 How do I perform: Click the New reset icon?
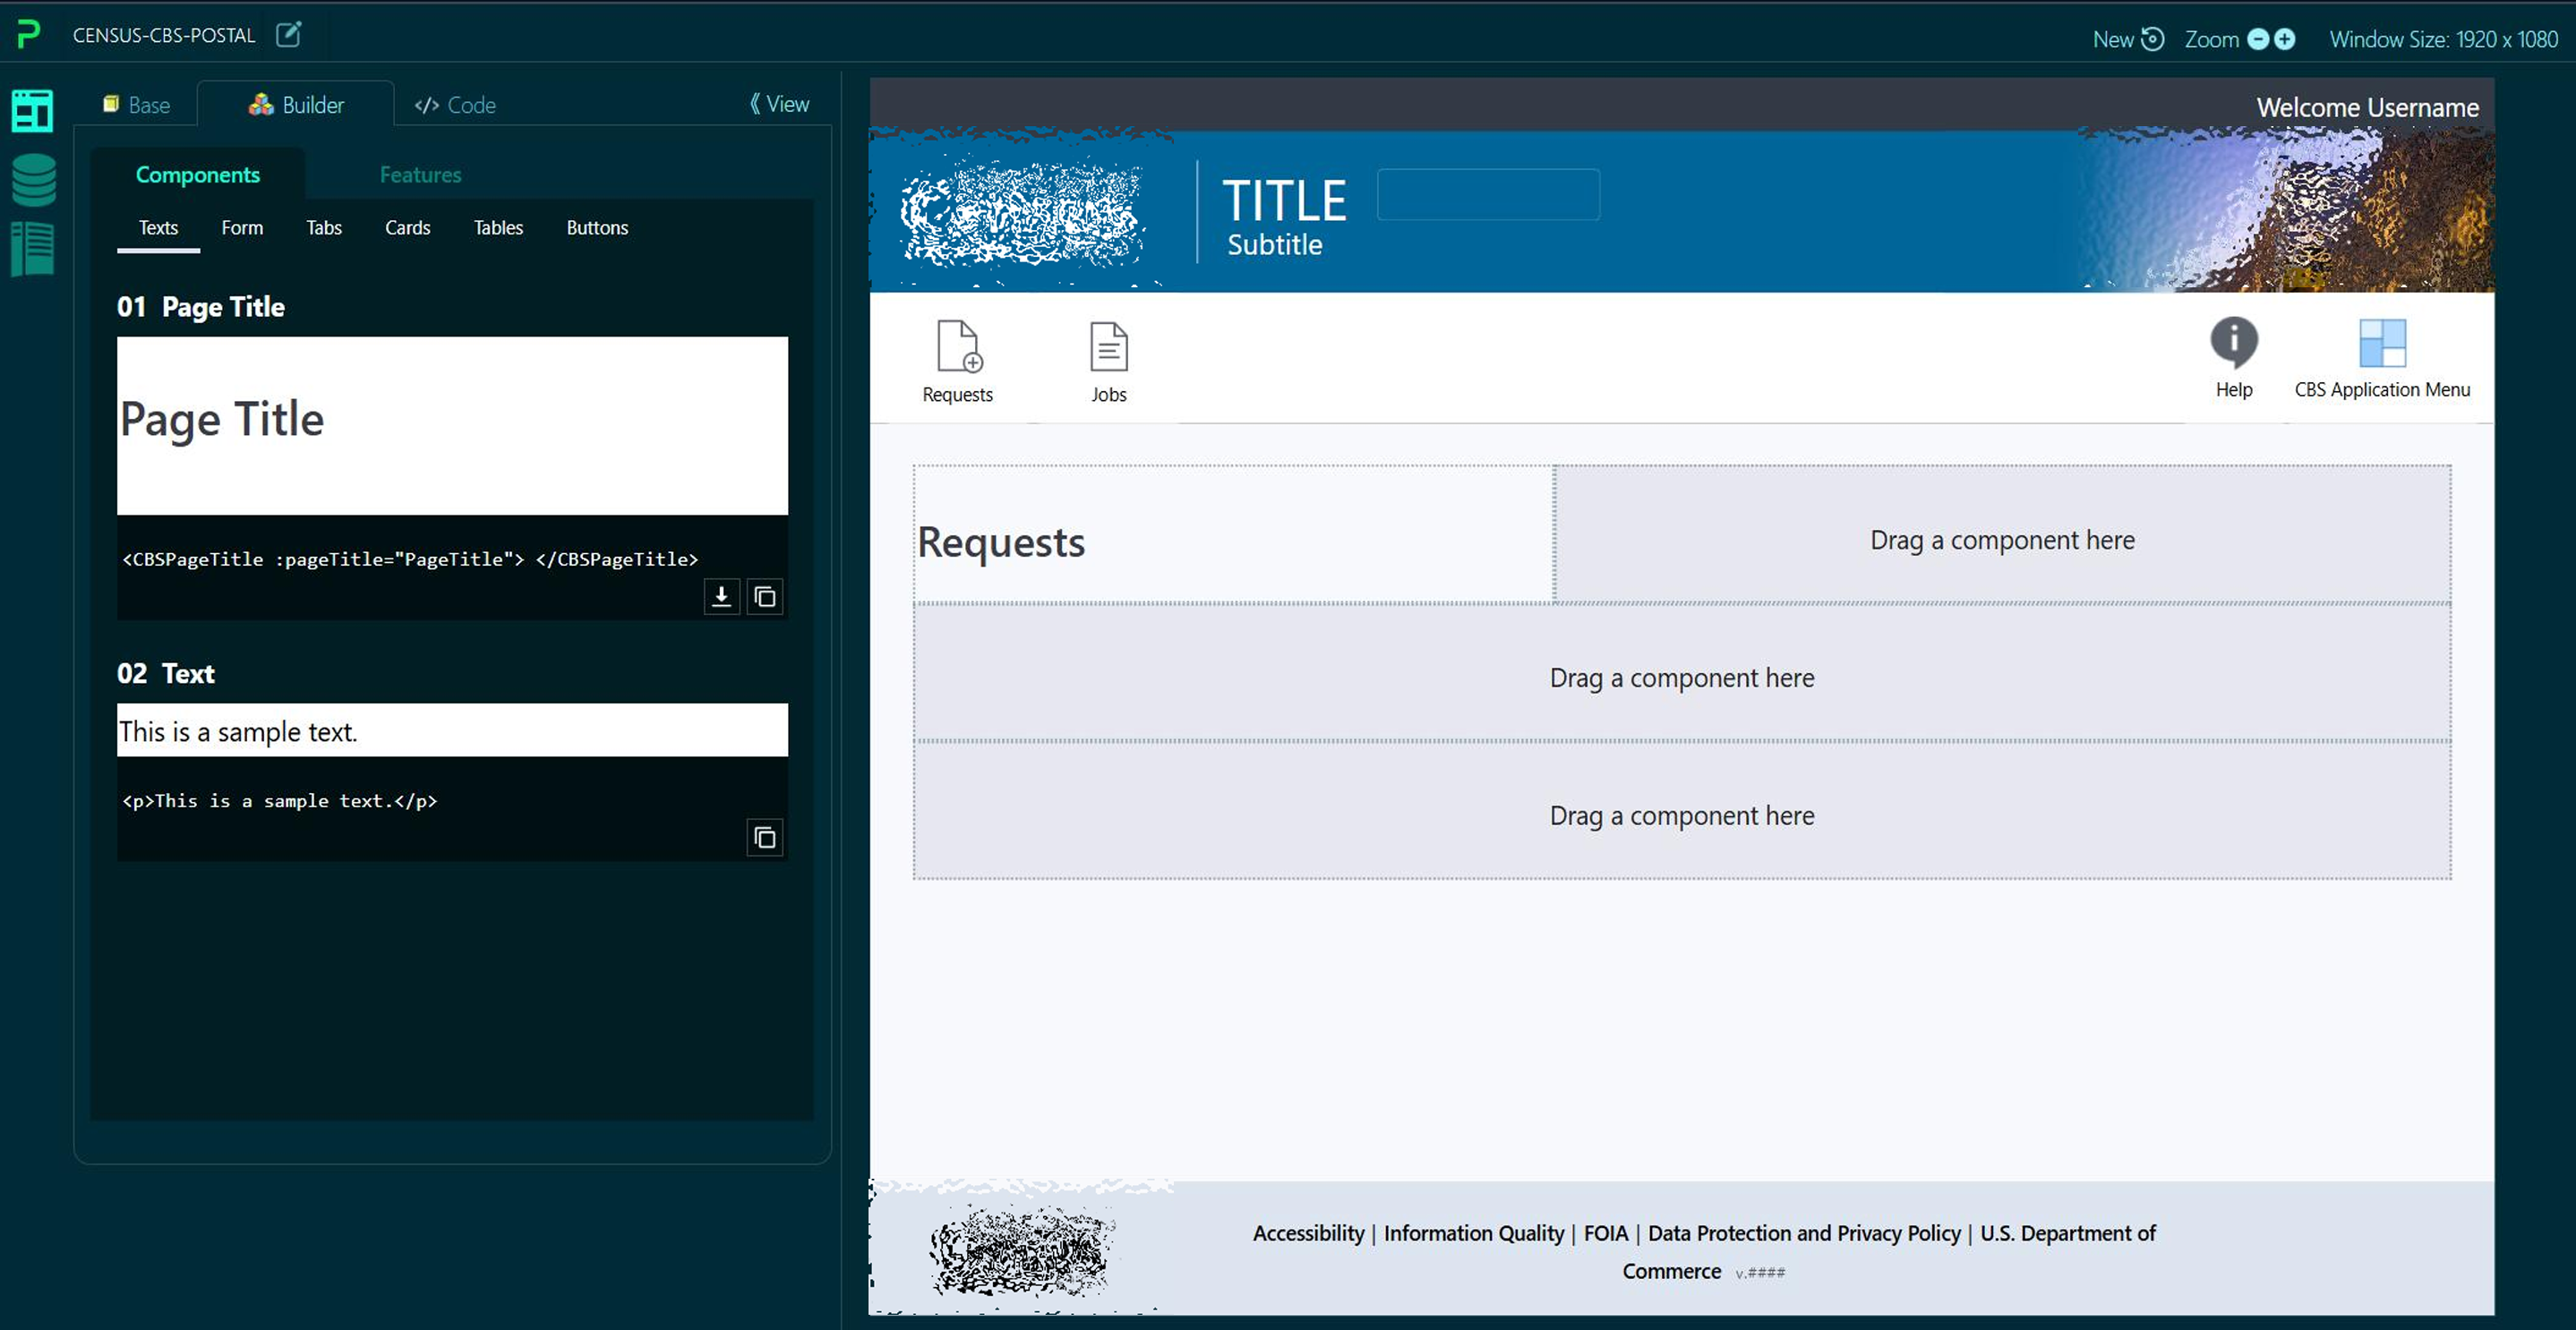[2153, 39]
